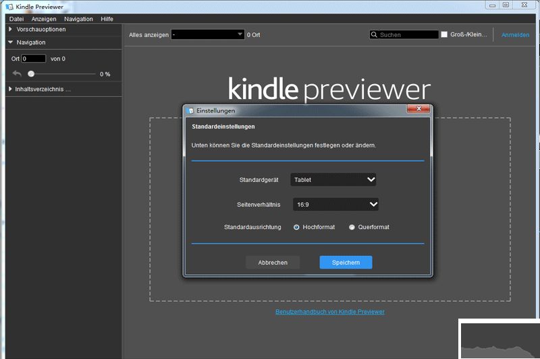Image resolution: width=540 pixels, height=359 pixels.
Task: Toggle the Groß-/Klein checkbox
Action: [x=444, y=34]
